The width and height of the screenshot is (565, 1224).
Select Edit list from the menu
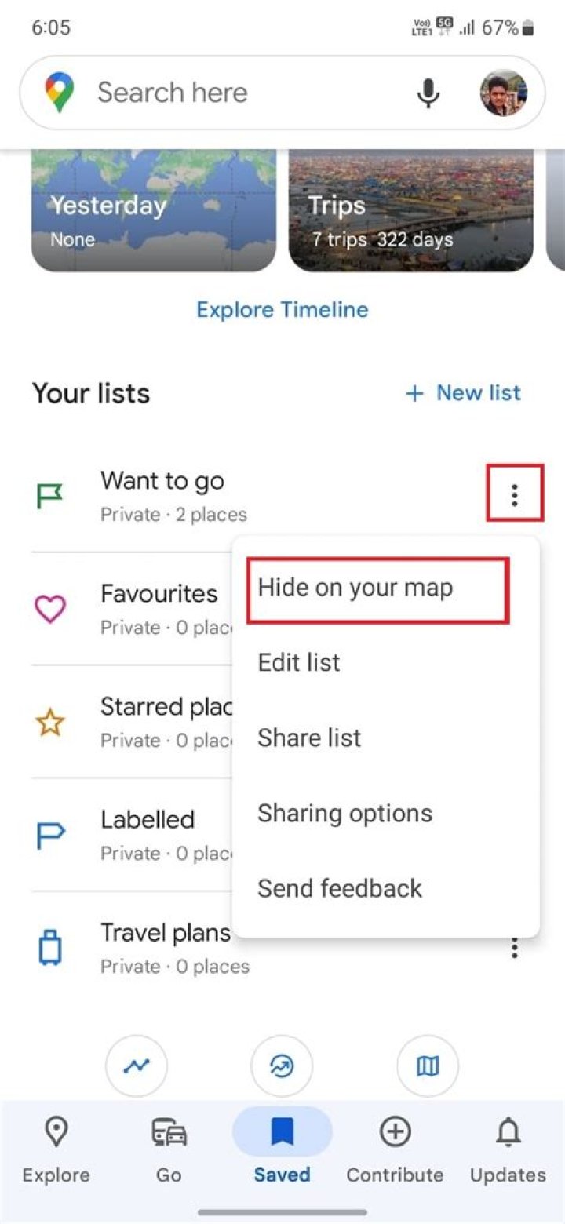click(299, 662)
